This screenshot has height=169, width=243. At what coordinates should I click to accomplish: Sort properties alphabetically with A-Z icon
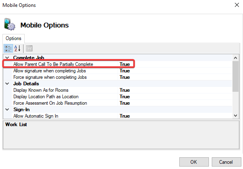pos(17,49)
